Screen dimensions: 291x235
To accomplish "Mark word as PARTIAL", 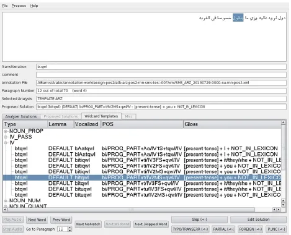I will pyautogui.click(x=223, y=229).
